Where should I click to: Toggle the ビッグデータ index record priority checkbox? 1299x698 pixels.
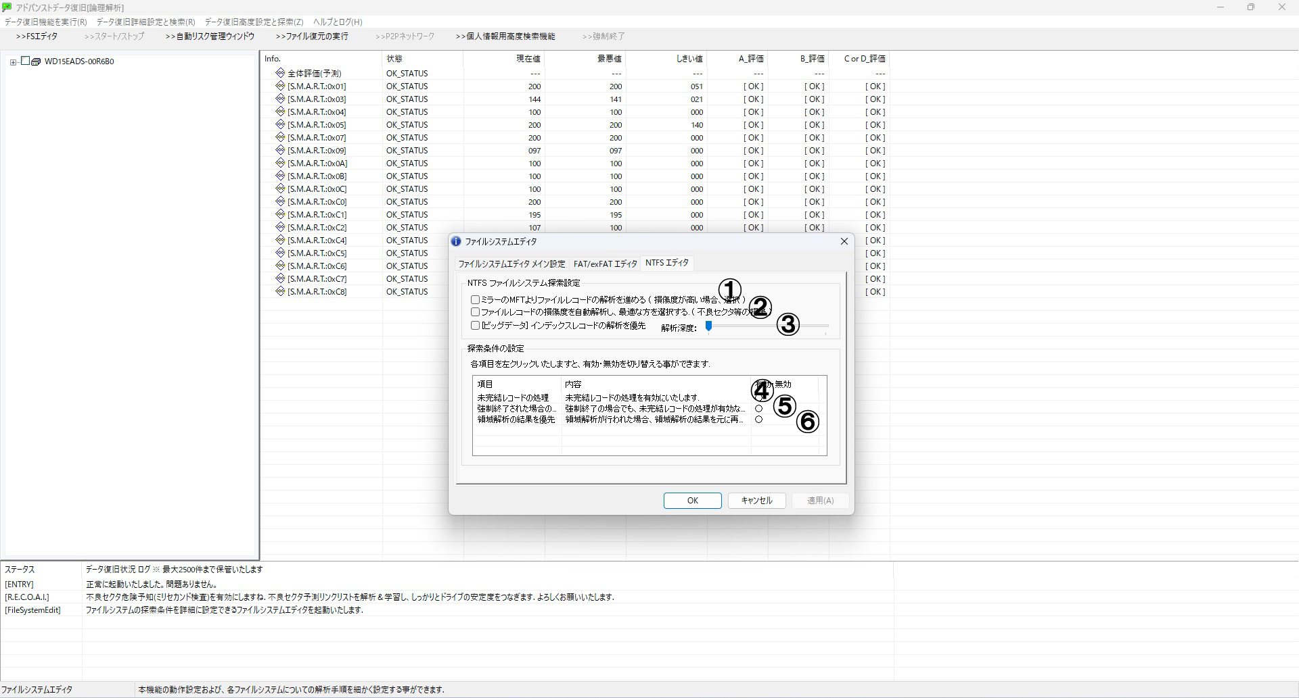click(475, 326)
